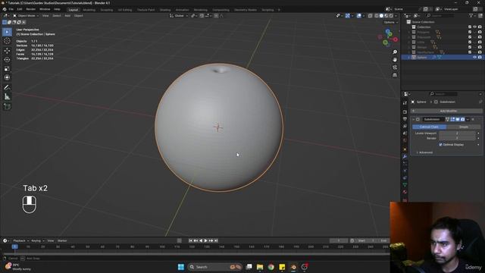Image resolution: width=485 pixels, height=273 pixels.
Task: Toggle exclude checkbox of Collection row
Action: (x=470, y=27)
